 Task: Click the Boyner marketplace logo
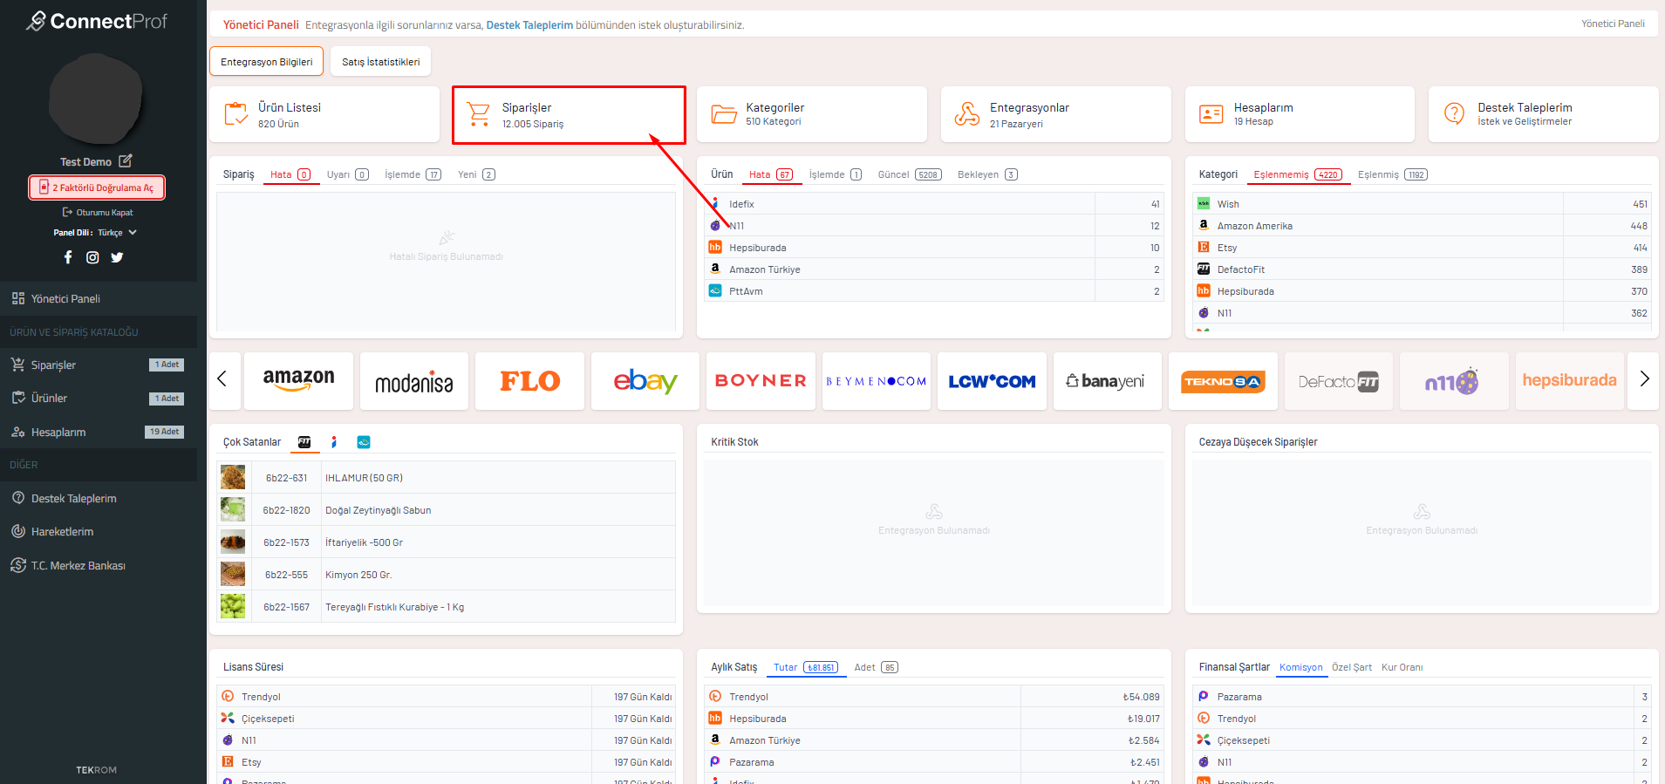pyautogui.click(x=761, y=380)
